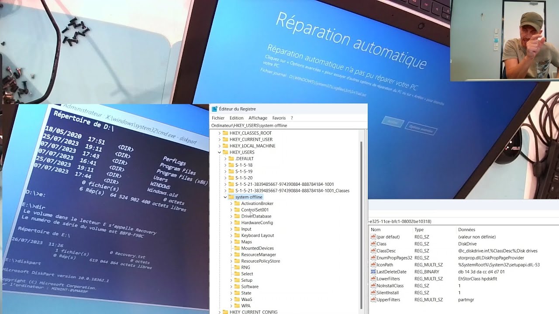
Task: Click the data "db 14 3d da cc d4 d7 01"
Action: pyautogui.click(x=481, y=272)
